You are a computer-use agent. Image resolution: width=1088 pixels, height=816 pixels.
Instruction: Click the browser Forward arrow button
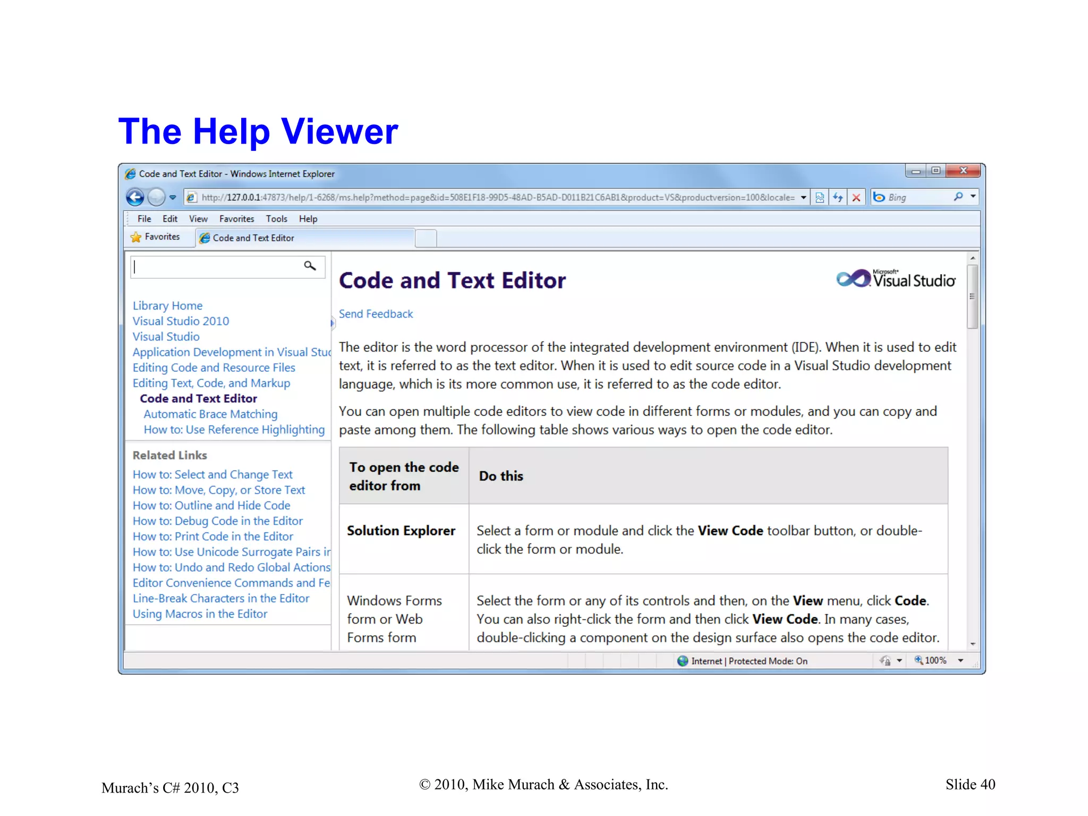pyautogui.click(x=156, y=197)
